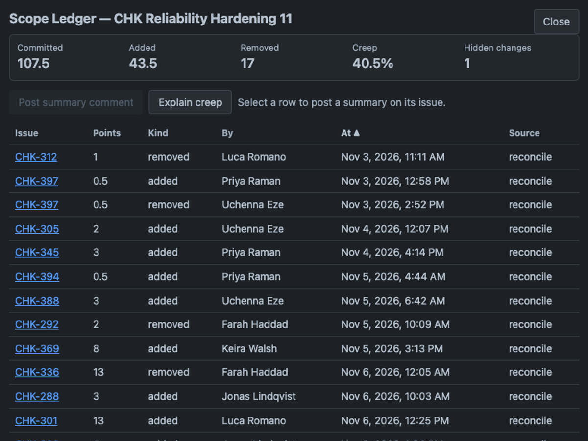Select Uchenna Eze in CHK-305 row
This screenshot has height=441, width=588.
pyautogui.click(x=253, y=229)
